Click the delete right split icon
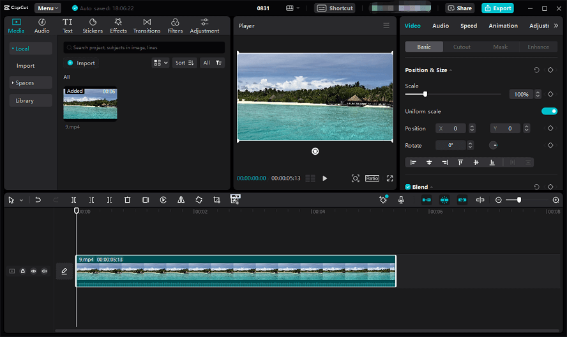Viewport: 567px width, 337px height. click(x=109, y=200)
